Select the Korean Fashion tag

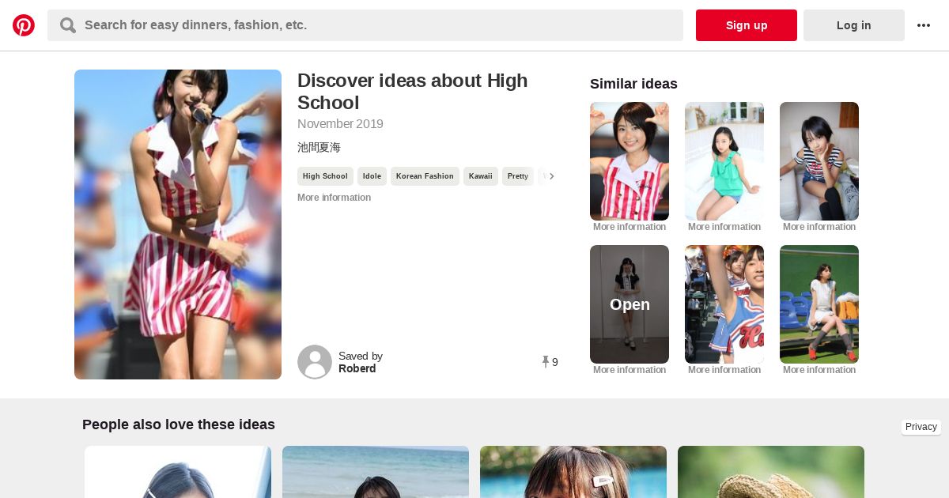coord(425,176)
